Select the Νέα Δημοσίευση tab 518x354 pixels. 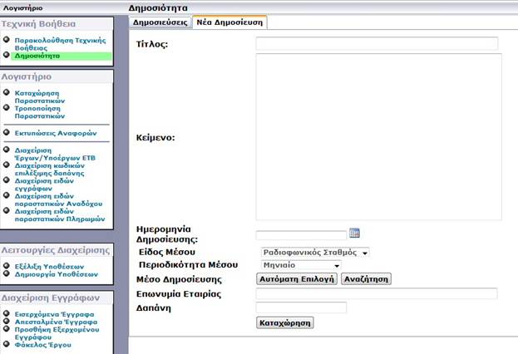[226, 22]
